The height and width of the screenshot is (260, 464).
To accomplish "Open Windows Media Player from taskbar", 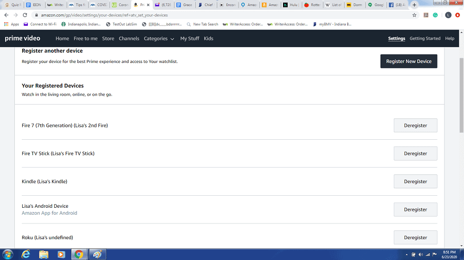I will click(x=61, y=254).
